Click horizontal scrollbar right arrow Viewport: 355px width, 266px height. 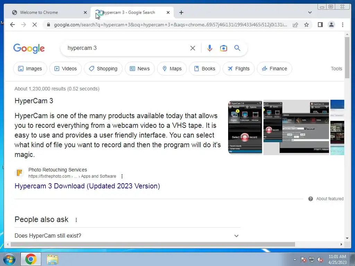point(341,244)
